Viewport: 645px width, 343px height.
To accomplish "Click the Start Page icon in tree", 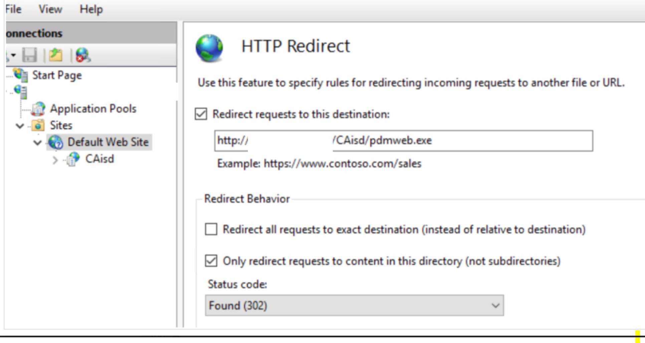I will pyautogui.click(x=21, y=75).
